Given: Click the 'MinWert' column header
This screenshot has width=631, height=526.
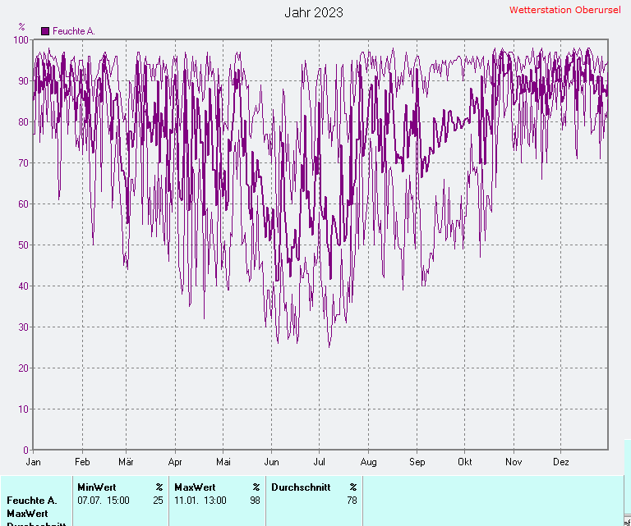Looking at the screenshot, I should [97, 487].
